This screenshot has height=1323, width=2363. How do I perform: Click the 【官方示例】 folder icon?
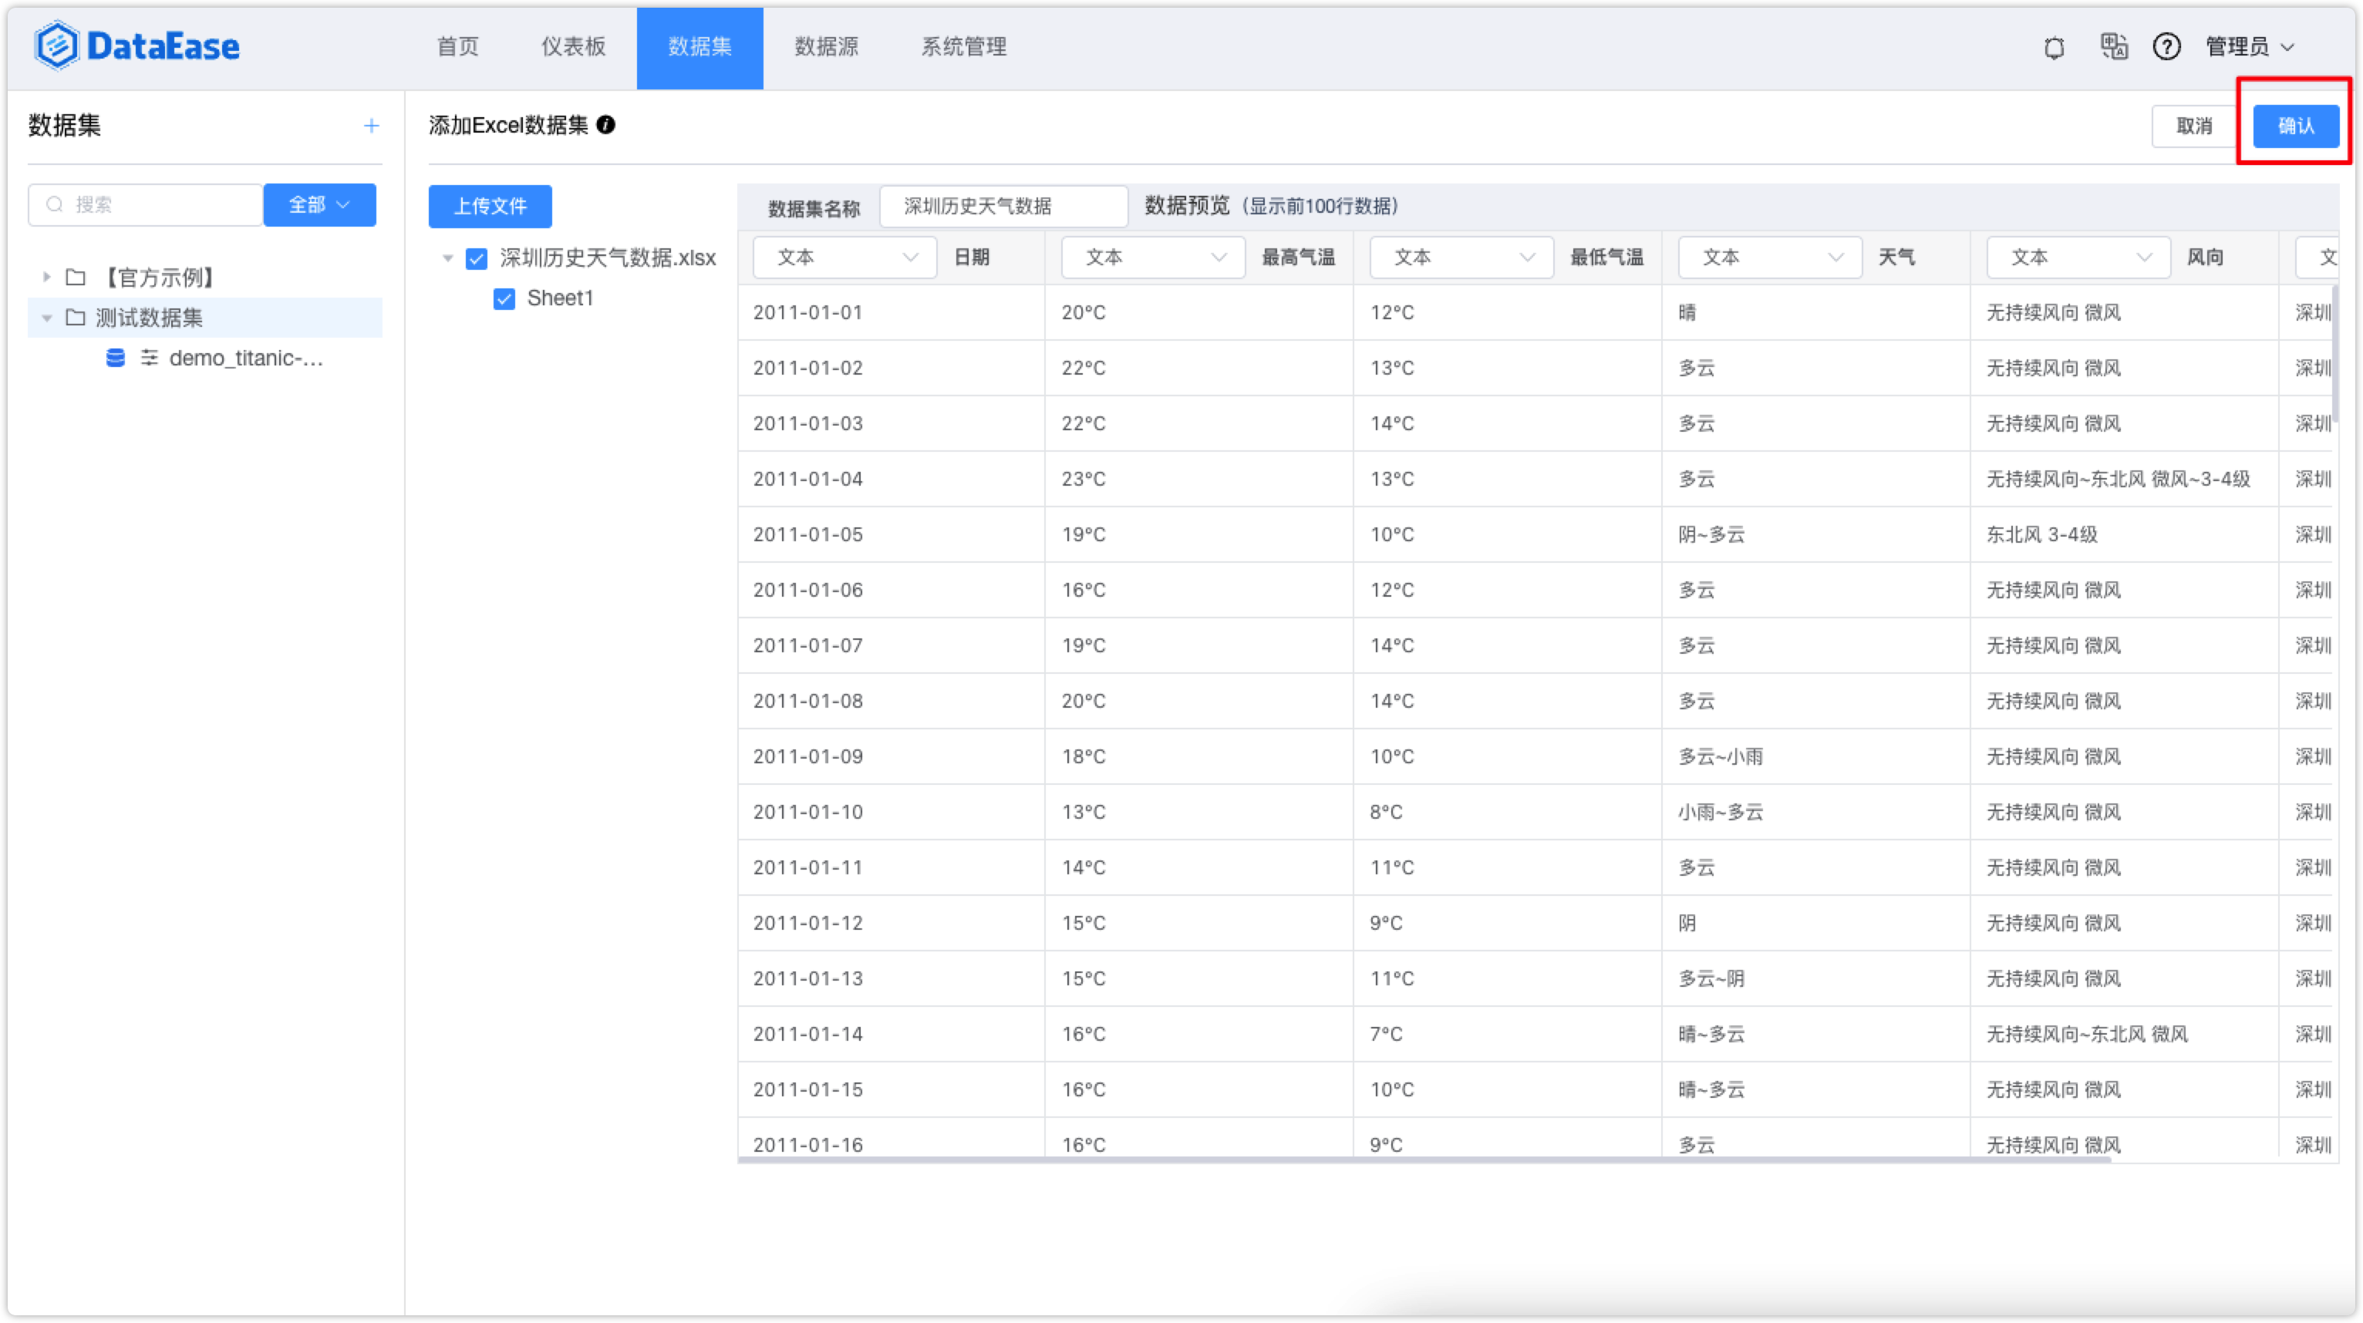click(x=76, y=277)
